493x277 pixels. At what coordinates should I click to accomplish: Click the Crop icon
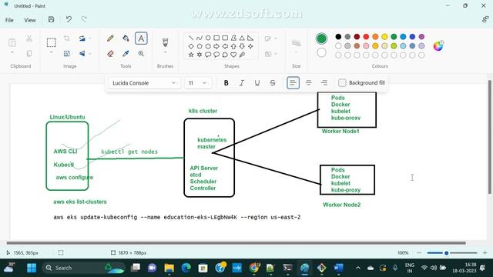(67, 38)
